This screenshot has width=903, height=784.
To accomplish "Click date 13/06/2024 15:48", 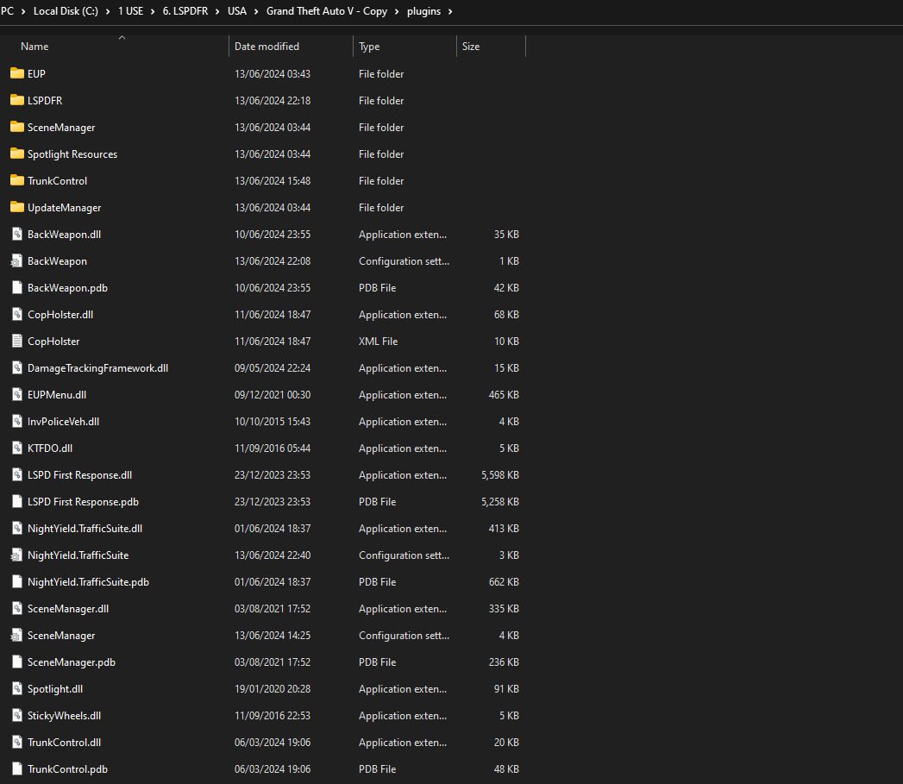I will coord(273,181).
